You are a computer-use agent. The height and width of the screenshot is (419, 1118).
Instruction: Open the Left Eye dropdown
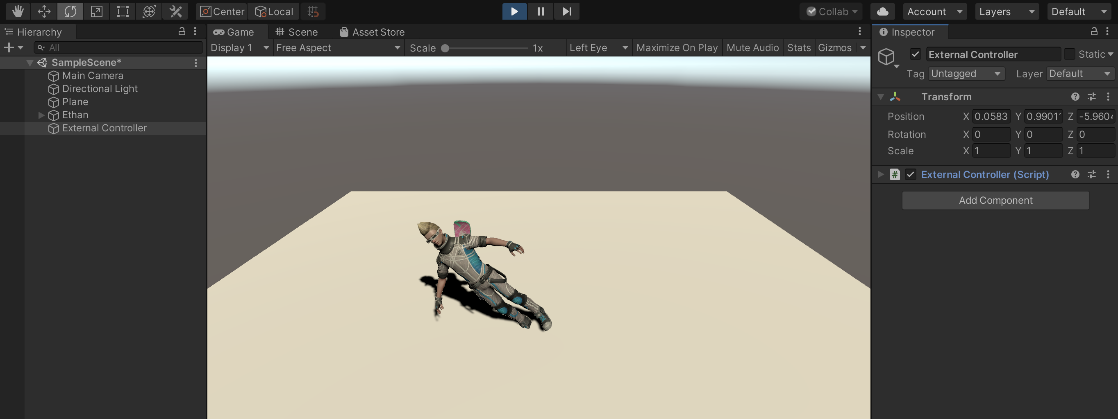point(598,47)
